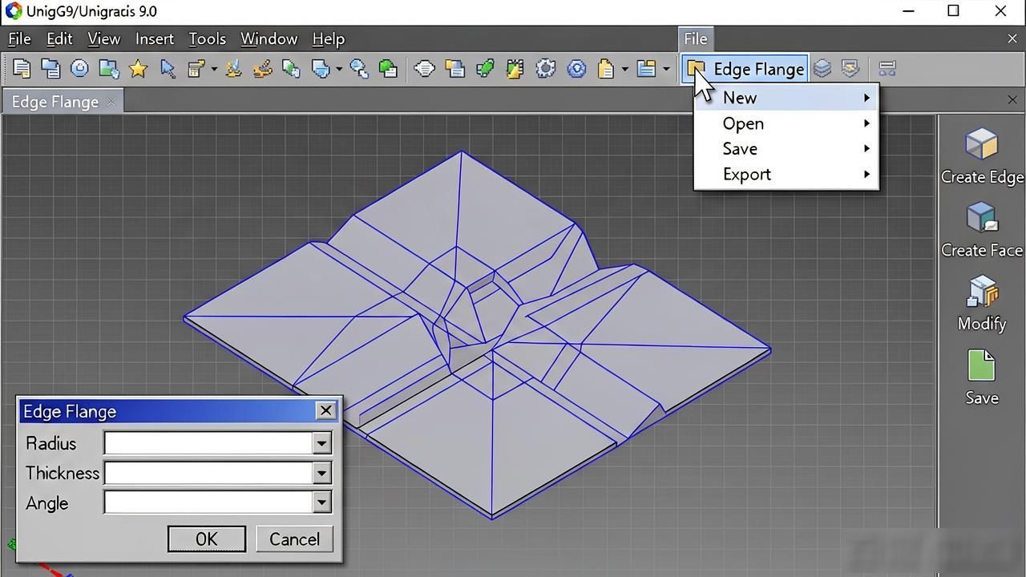
Task: Open the Help menu
Action: point(328,38)
